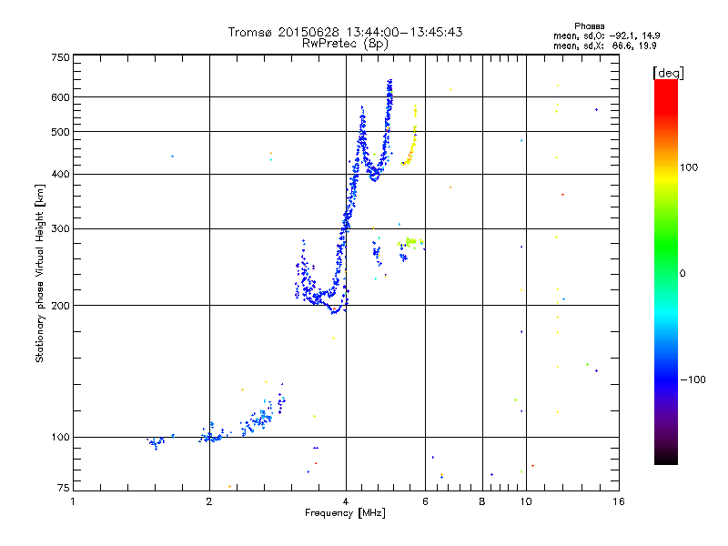This screenshot has width=728, height=546.
Task: Click the y-axis tick label '75'
Action: (x=64, y=488)
